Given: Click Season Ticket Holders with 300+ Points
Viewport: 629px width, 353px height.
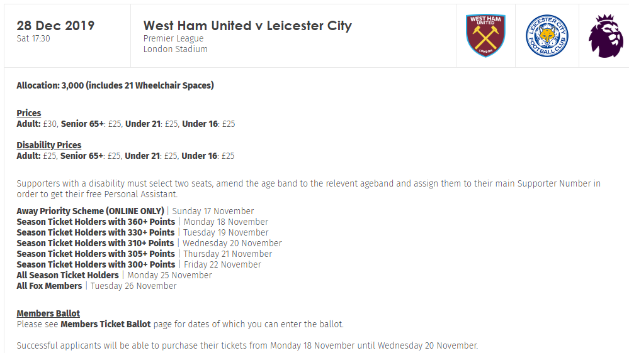Looking at the screenshot, I should (96, 264).
